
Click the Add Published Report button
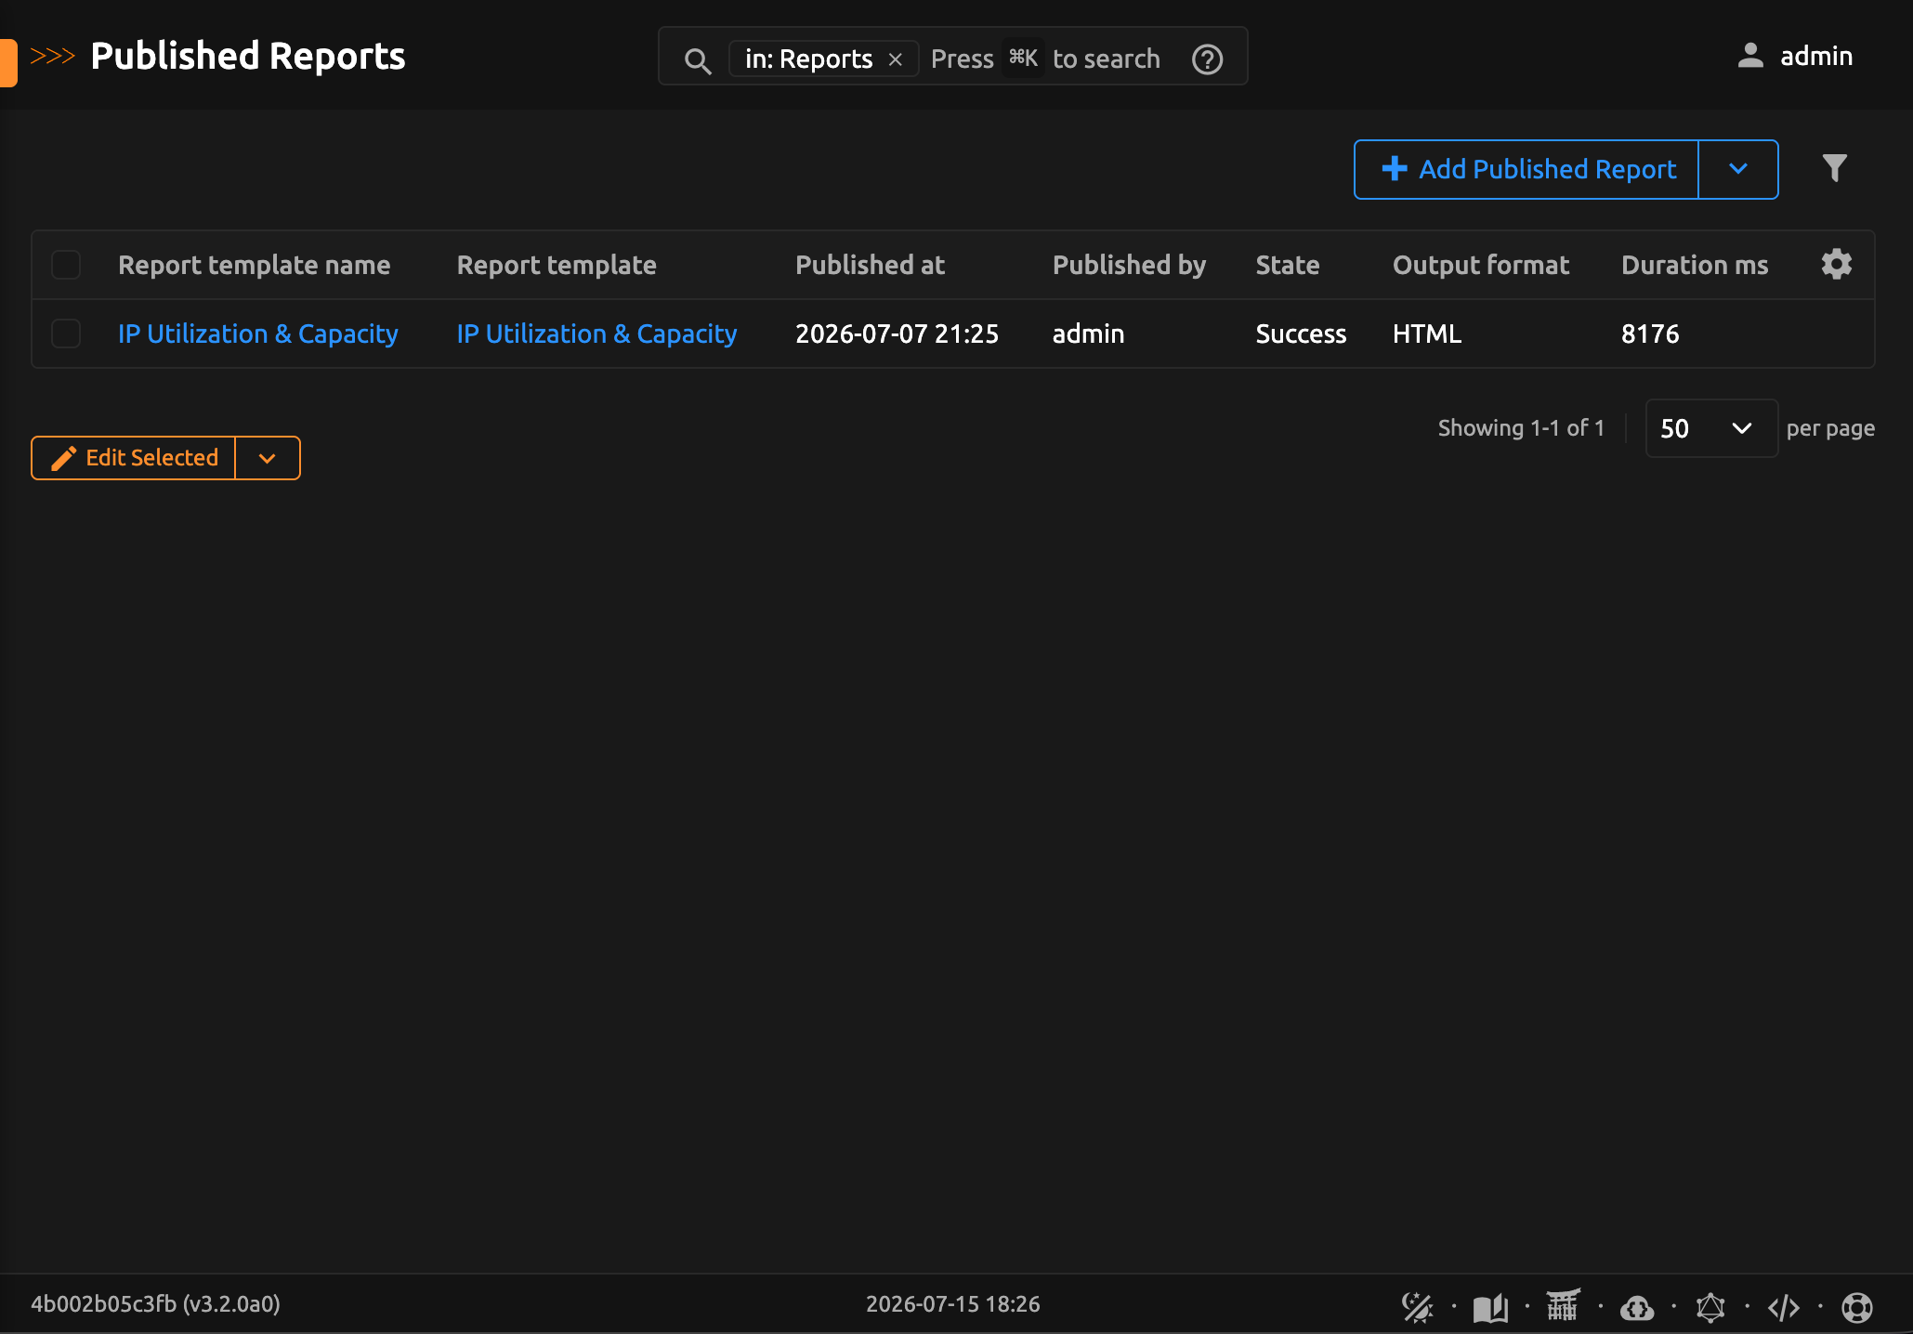pos(1526,169)
